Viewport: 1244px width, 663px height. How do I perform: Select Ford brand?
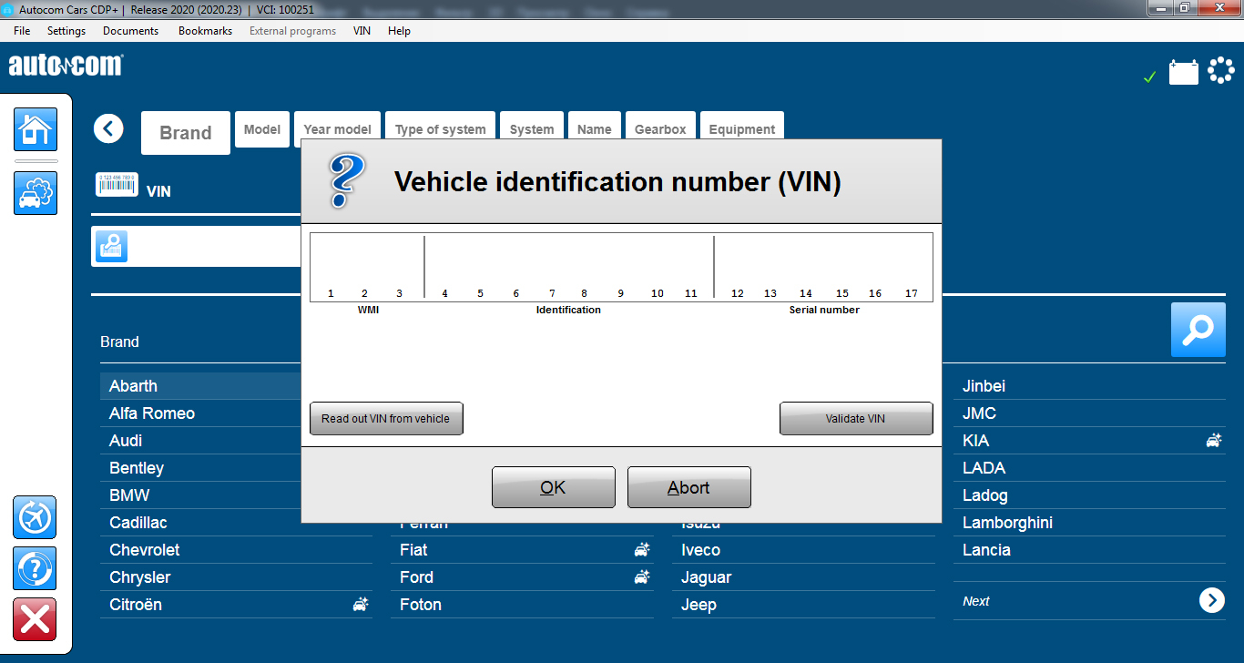click(x=522, y=577)
